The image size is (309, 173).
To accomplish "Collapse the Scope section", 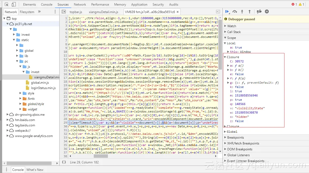I will (225, 38).
